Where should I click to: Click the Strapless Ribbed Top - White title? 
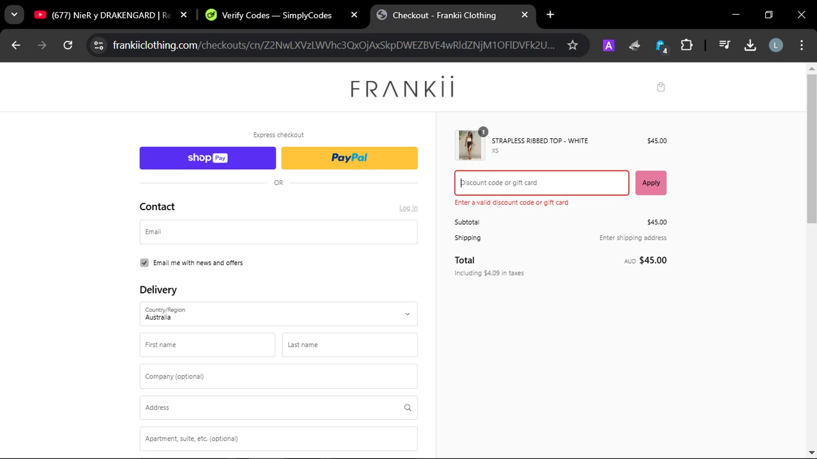click(x=540, y=140)
